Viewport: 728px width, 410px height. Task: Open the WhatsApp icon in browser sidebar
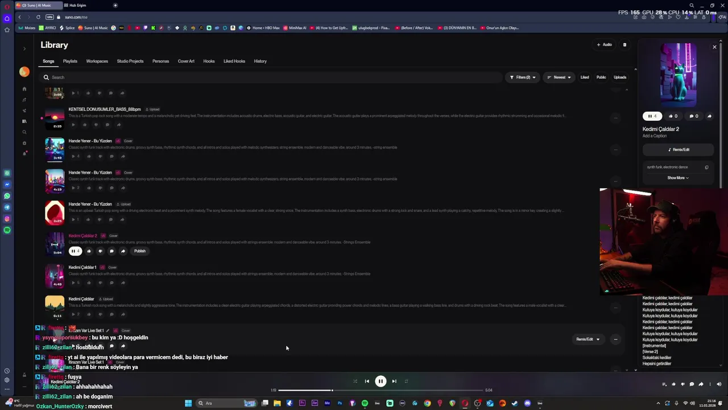pyautogui.click(x=7, y=196)
